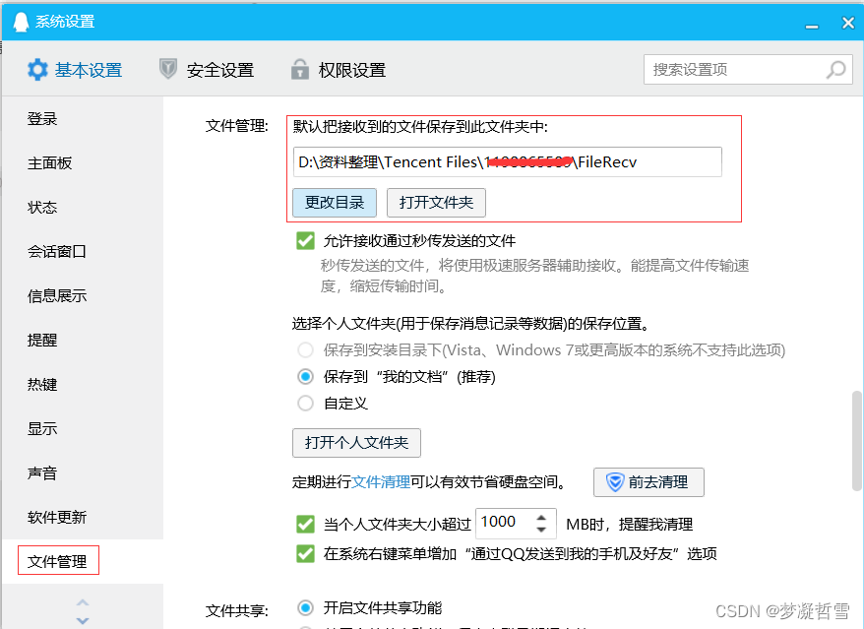The height and width of the screenshot is (629, 864).
Task: Select 主面板 in the sidebar
Action: 49,163
